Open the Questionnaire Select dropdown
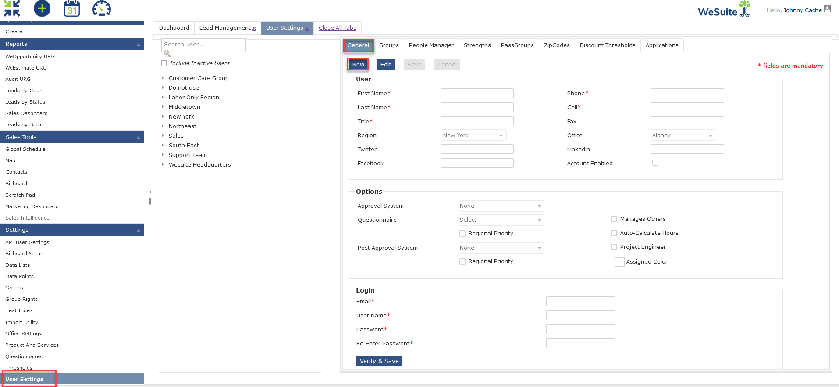Image resolution: width=839 pixels, height=387 pixels. click(501, 220)
